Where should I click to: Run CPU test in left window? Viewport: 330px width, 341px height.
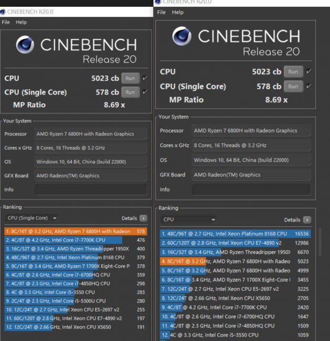coord(130,78)
